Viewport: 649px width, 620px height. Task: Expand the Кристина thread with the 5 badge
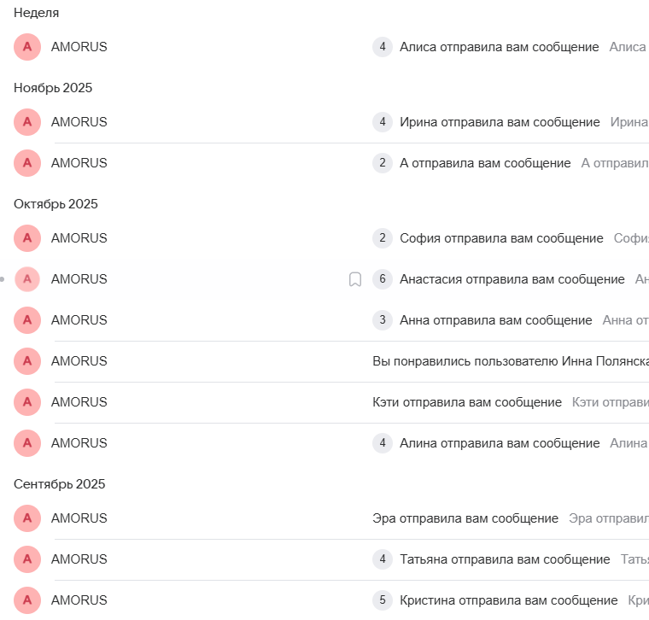(383, 600)
